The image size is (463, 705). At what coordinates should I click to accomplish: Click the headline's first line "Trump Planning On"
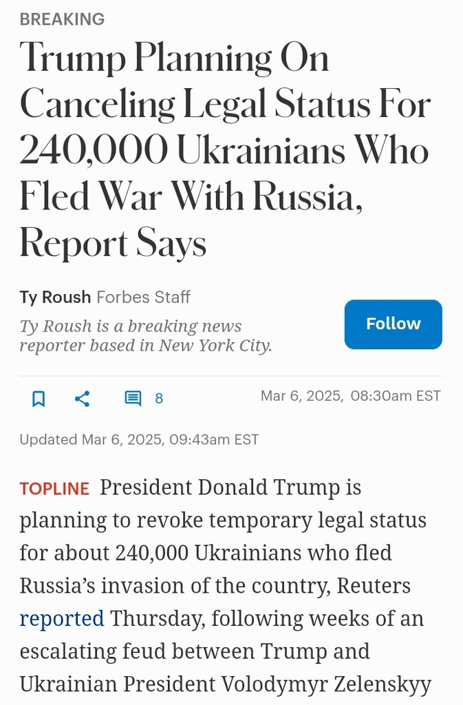pyautogui.click(x=174, y=59)
